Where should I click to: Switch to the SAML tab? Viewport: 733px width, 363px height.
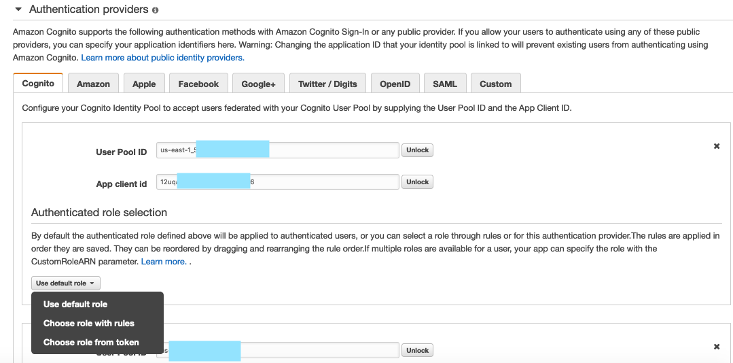coord(445,84)
